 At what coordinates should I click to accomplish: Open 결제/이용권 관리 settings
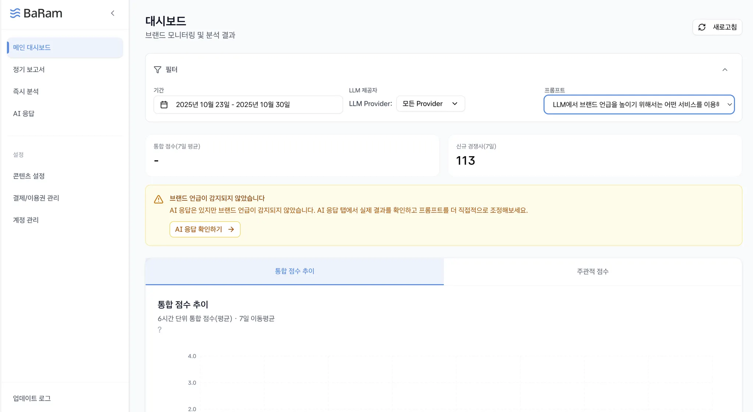click(36, 198)
